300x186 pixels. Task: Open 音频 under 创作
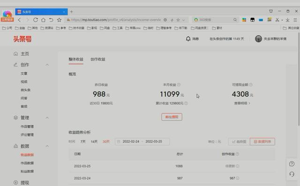pos(24,107)
